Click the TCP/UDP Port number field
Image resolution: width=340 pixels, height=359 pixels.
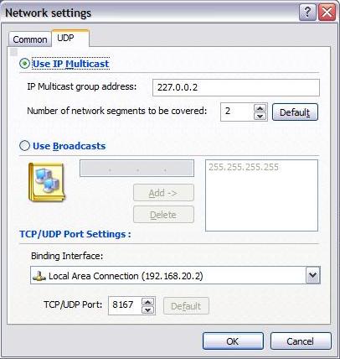point(125,305)
